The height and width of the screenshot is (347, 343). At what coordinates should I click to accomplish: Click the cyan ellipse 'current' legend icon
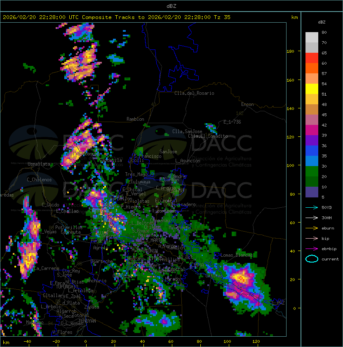click(x=312, y=259)
